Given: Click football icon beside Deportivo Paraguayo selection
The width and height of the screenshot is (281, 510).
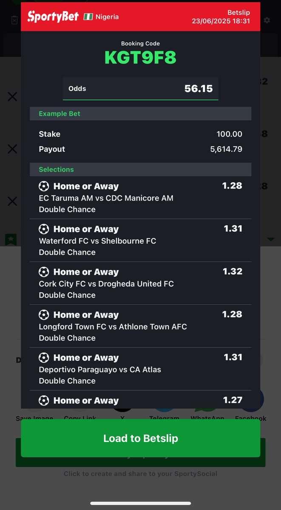Looking at the screenshot, I should [44, 358].
